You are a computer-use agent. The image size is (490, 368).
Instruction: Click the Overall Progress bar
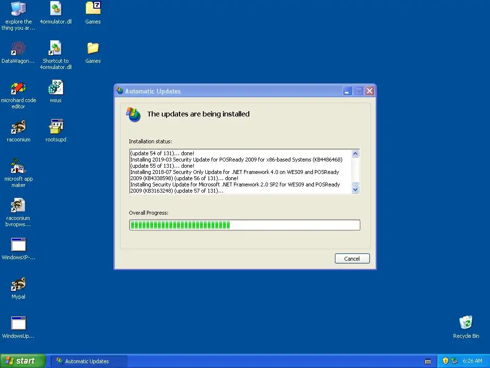[x=245, y=225]
